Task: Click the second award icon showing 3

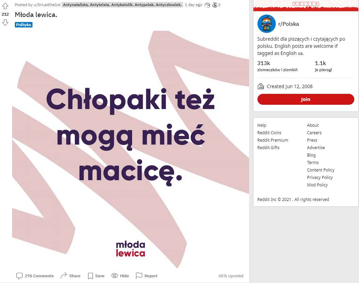Action: (x=215, y=5)
